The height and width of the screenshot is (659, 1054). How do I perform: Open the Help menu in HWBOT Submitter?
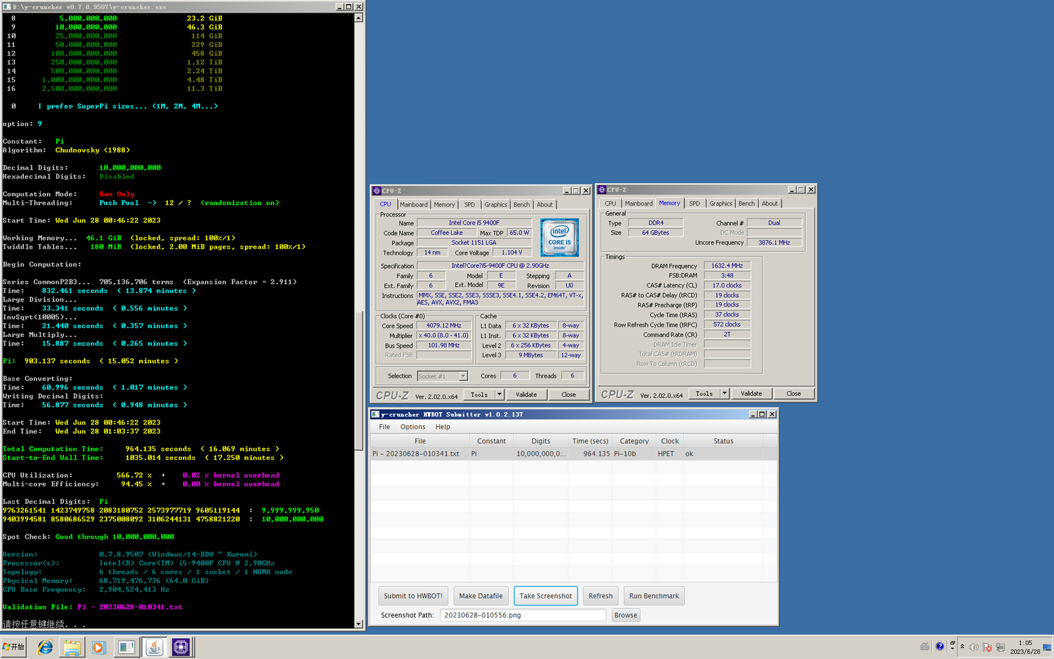pyautogui.click(x=443, y=427)
